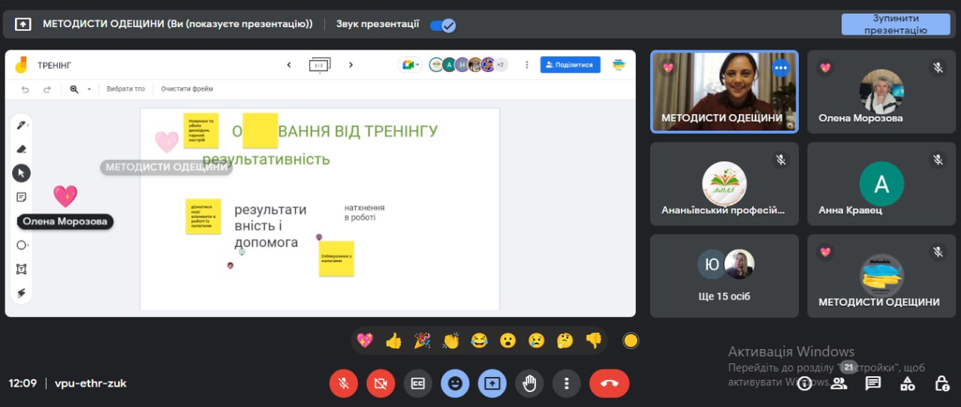Activate the laser pointer tool

(x=21, y=293)
